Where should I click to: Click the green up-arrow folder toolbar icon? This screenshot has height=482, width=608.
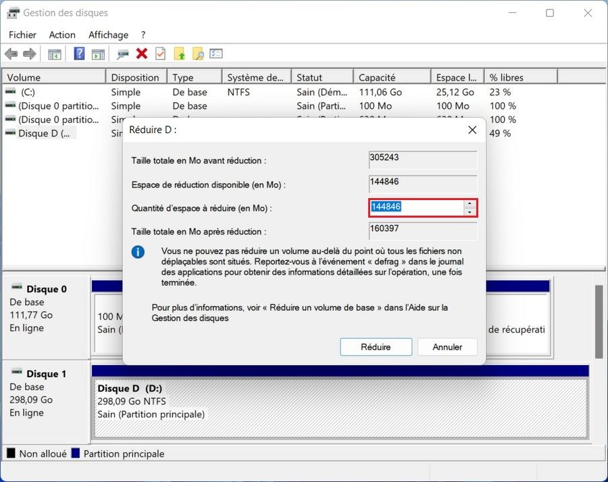179,54
